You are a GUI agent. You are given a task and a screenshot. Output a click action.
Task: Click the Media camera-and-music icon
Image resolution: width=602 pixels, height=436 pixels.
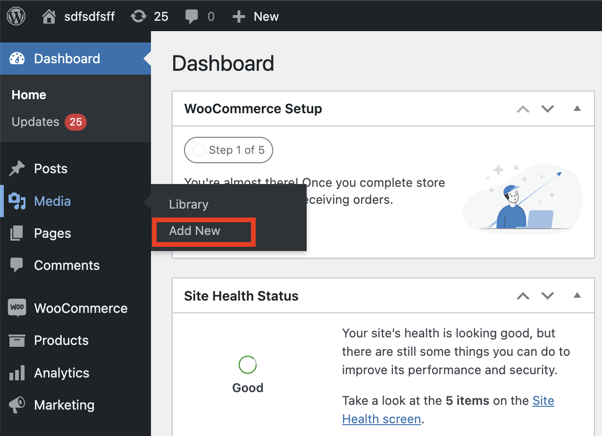click(x=17, y=201)
